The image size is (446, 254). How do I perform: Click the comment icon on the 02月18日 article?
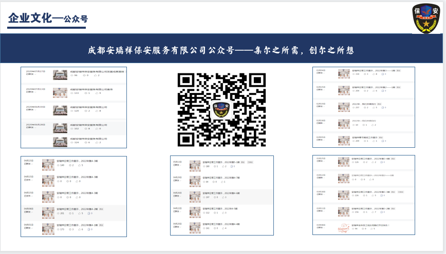pos(364,125)
